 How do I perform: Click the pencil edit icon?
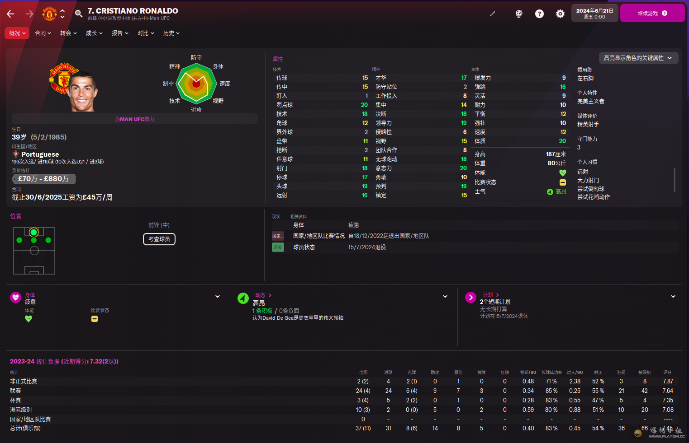(x=493, y=14)
